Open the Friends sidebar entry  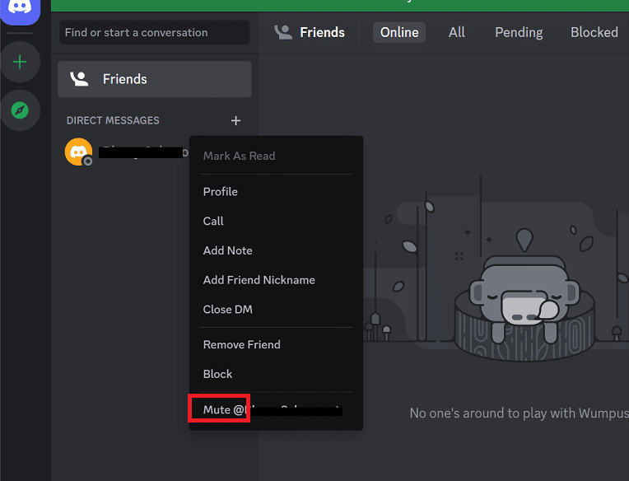pyautogui.click(x=154, y=79)
